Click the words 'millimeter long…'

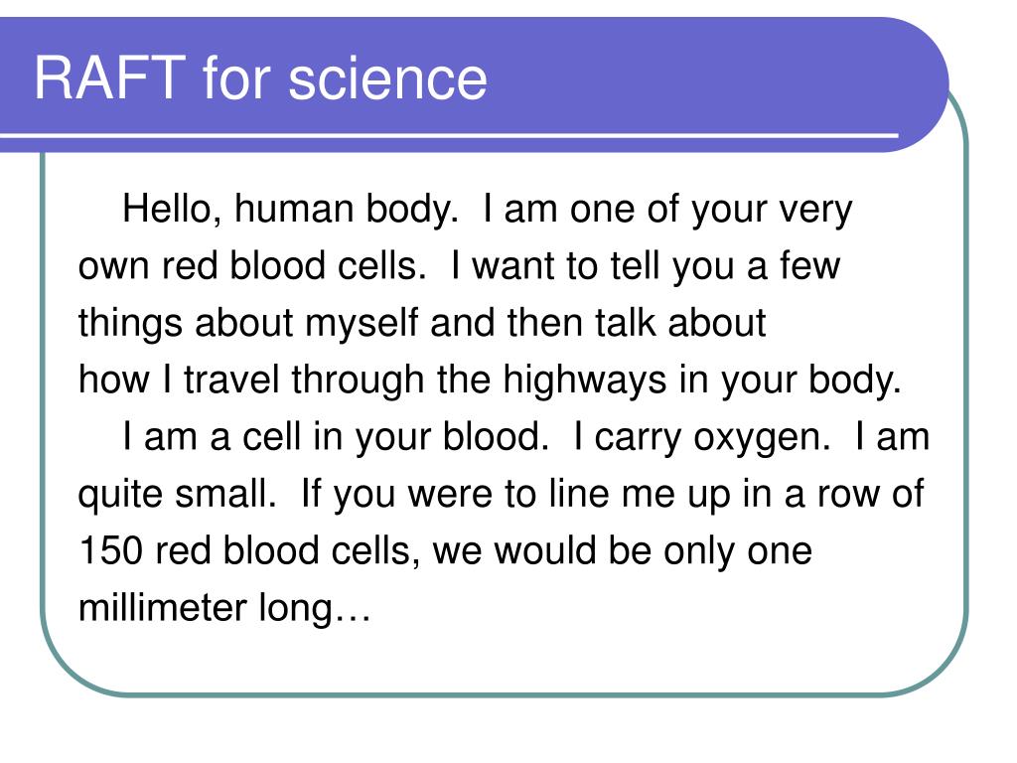[224, 608]
